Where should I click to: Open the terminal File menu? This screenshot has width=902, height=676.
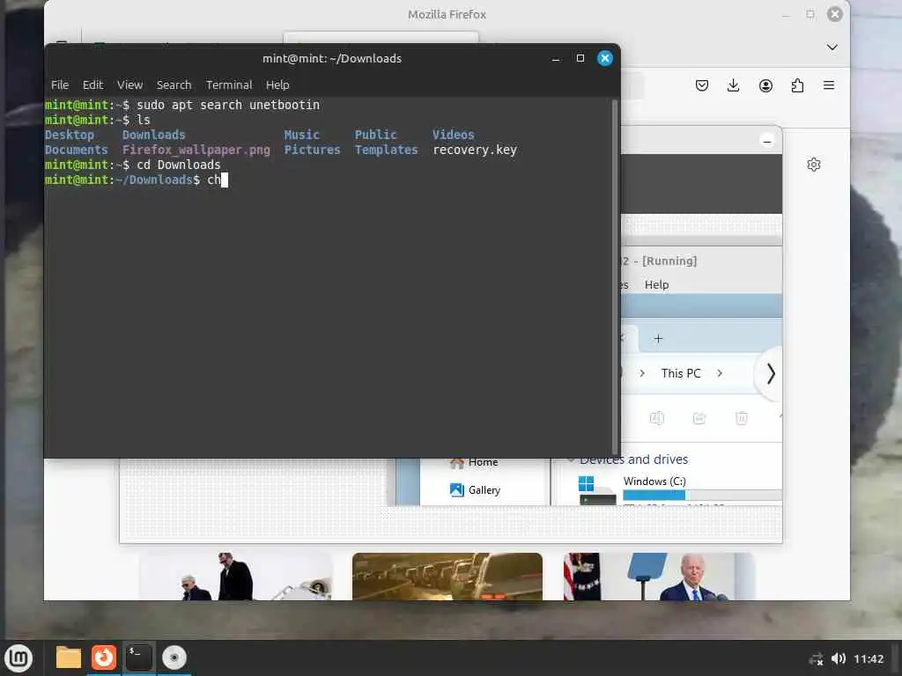pyautogui.click(x=60, y=85)
